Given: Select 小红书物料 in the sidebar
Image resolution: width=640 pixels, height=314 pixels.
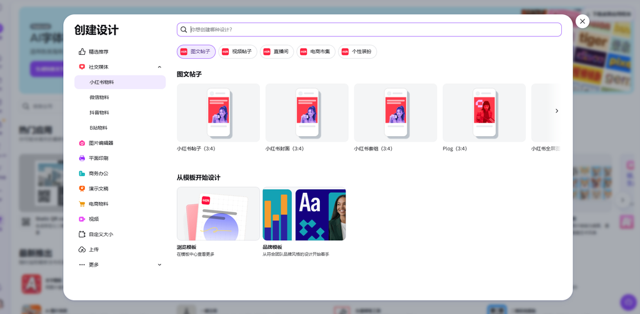Looking at the screenshot, I should click(x=120, y=82).
